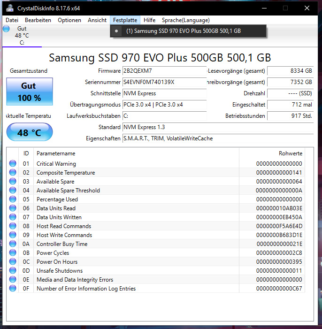
Task: Close the open Festplatte menu
Action: (x=125, y=20)
